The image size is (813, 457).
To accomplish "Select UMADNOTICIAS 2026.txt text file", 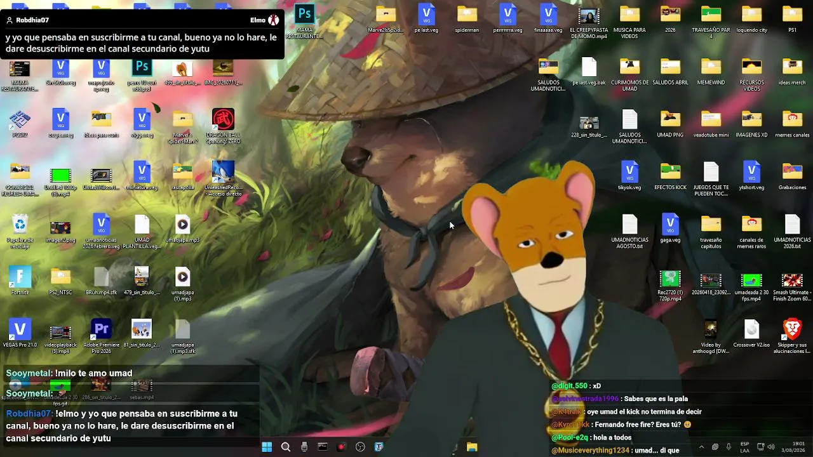I will click(x=792, y=232).
